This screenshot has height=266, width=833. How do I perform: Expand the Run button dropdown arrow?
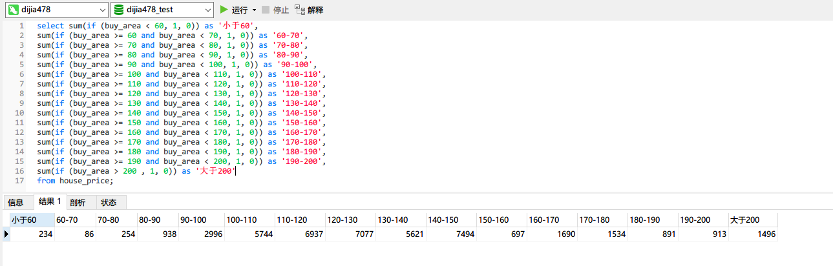click(x=254, y=10)
